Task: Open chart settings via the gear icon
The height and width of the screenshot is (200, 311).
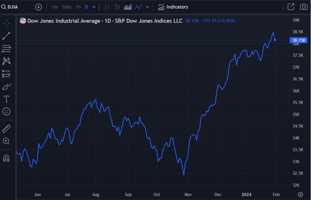Action: tap(300, 194)
